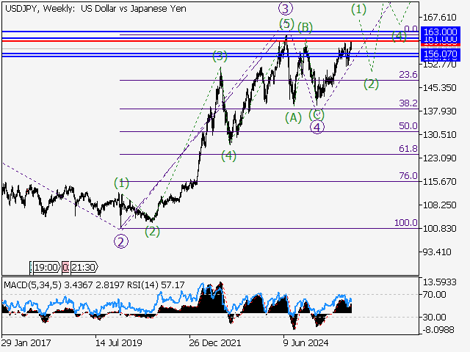470x352 pixels.
Task: Select the green (A) wave label
Action: point(293,117)
